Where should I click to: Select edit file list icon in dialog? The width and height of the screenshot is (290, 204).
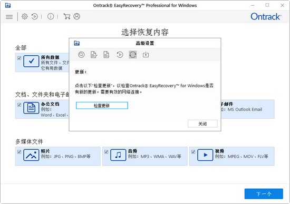click(x=94, y=55)
